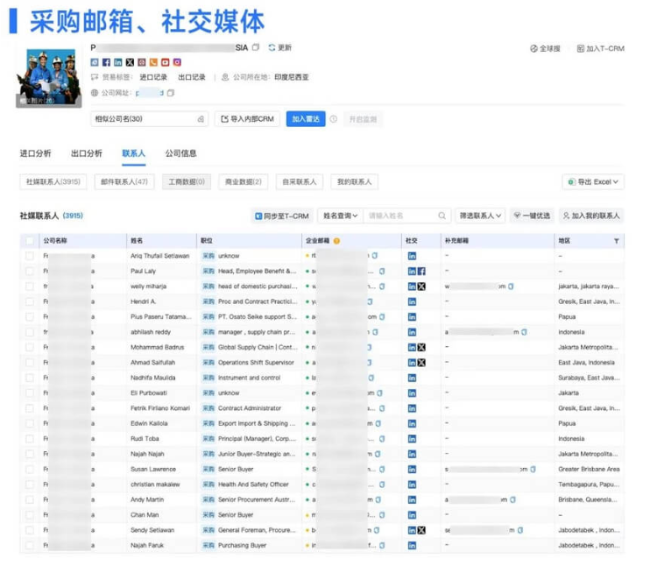The image size is (664, 587).
Task: Copy Chan Man's company email
Action: (382, 515)
